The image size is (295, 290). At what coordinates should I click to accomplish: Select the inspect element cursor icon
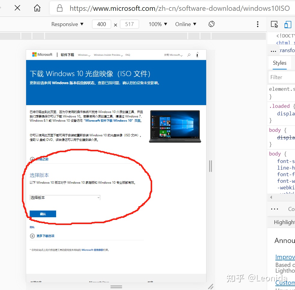[274, 24]
